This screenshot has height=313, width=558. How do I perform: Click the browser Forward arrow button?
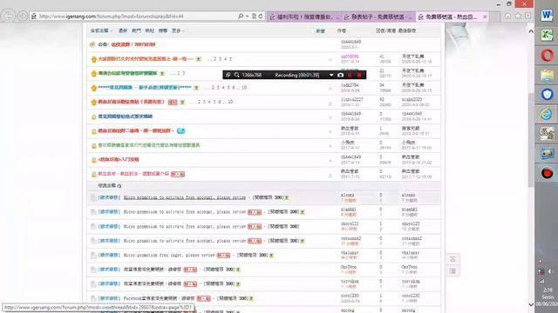24,16
